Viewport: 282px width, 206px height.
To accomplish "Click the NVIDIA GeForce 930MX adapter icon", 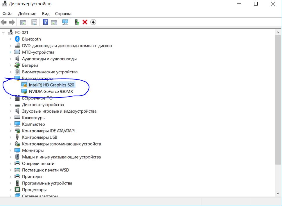I will tap(24, 91).
